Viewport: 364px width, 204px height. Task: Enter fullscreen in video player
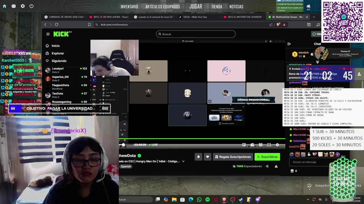point(269,145)
